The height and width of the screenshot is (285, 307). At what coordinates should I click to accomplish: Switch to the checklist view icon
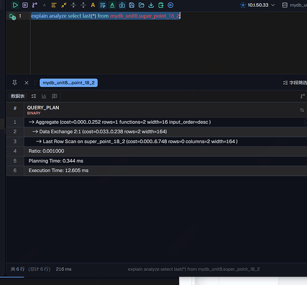click(x=34, y=96)
